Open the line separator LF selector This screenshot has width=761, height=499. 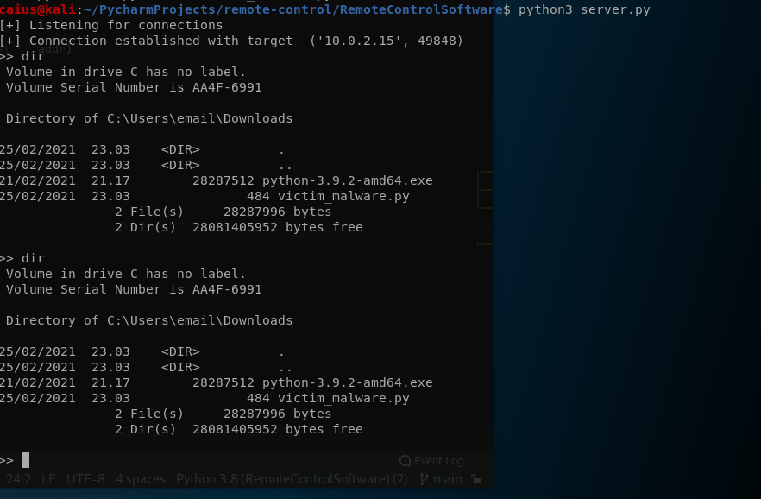48,479
